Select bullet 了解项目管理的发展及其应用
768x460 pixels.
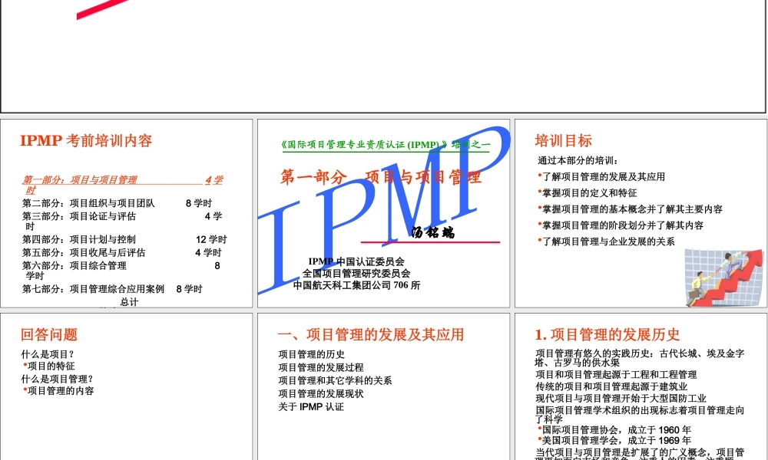[x=601, y=176]
